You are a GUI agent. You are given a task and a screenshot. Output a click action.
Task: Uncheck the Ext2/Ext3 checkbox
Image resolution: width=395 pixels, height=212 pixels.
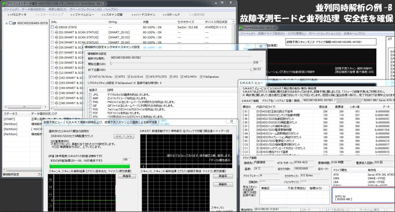pyautogui.click(x=129, y=77)
